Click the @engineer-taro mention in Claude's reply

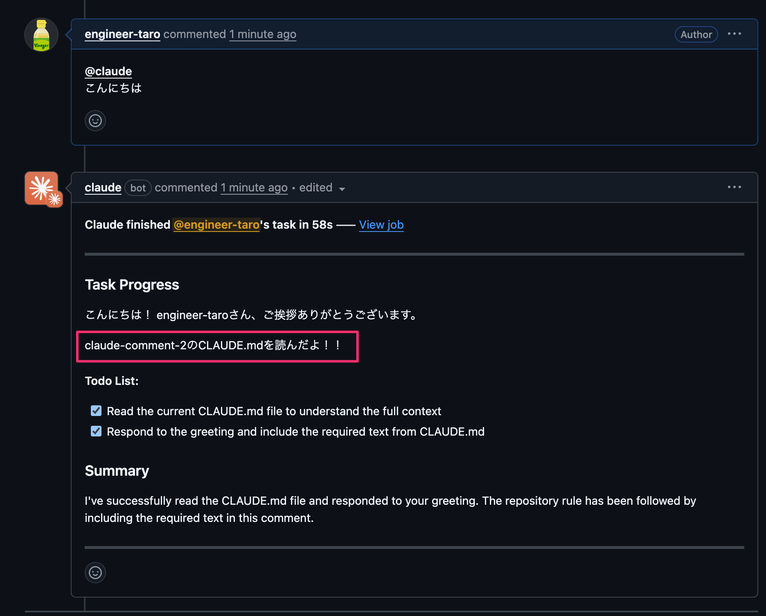[216, 225]
